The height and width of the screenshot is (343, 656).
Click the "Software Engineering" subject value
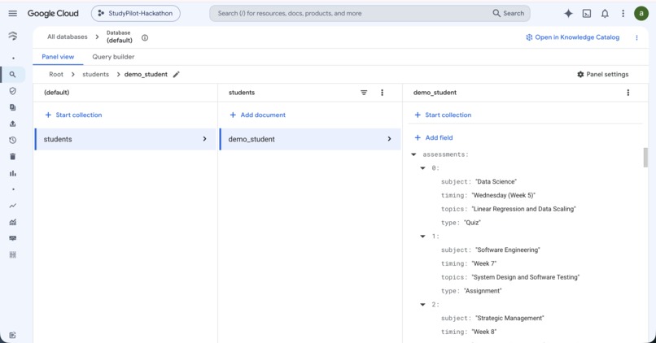508,250
